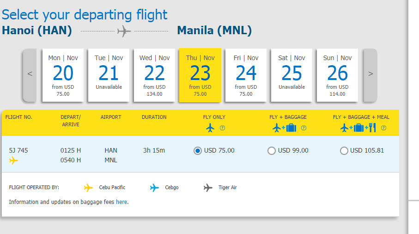The width and height of the screenshot is (419, 234).
Task: Click the Fly + Baggage plane-suitcase icon
Action: [284, 128]
